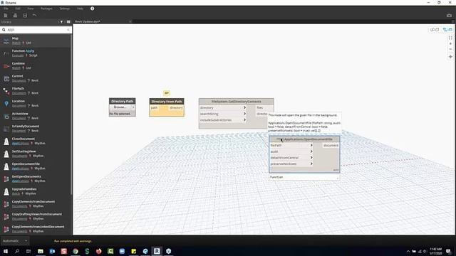Click the Windows Start button

(x=6, y=251)
